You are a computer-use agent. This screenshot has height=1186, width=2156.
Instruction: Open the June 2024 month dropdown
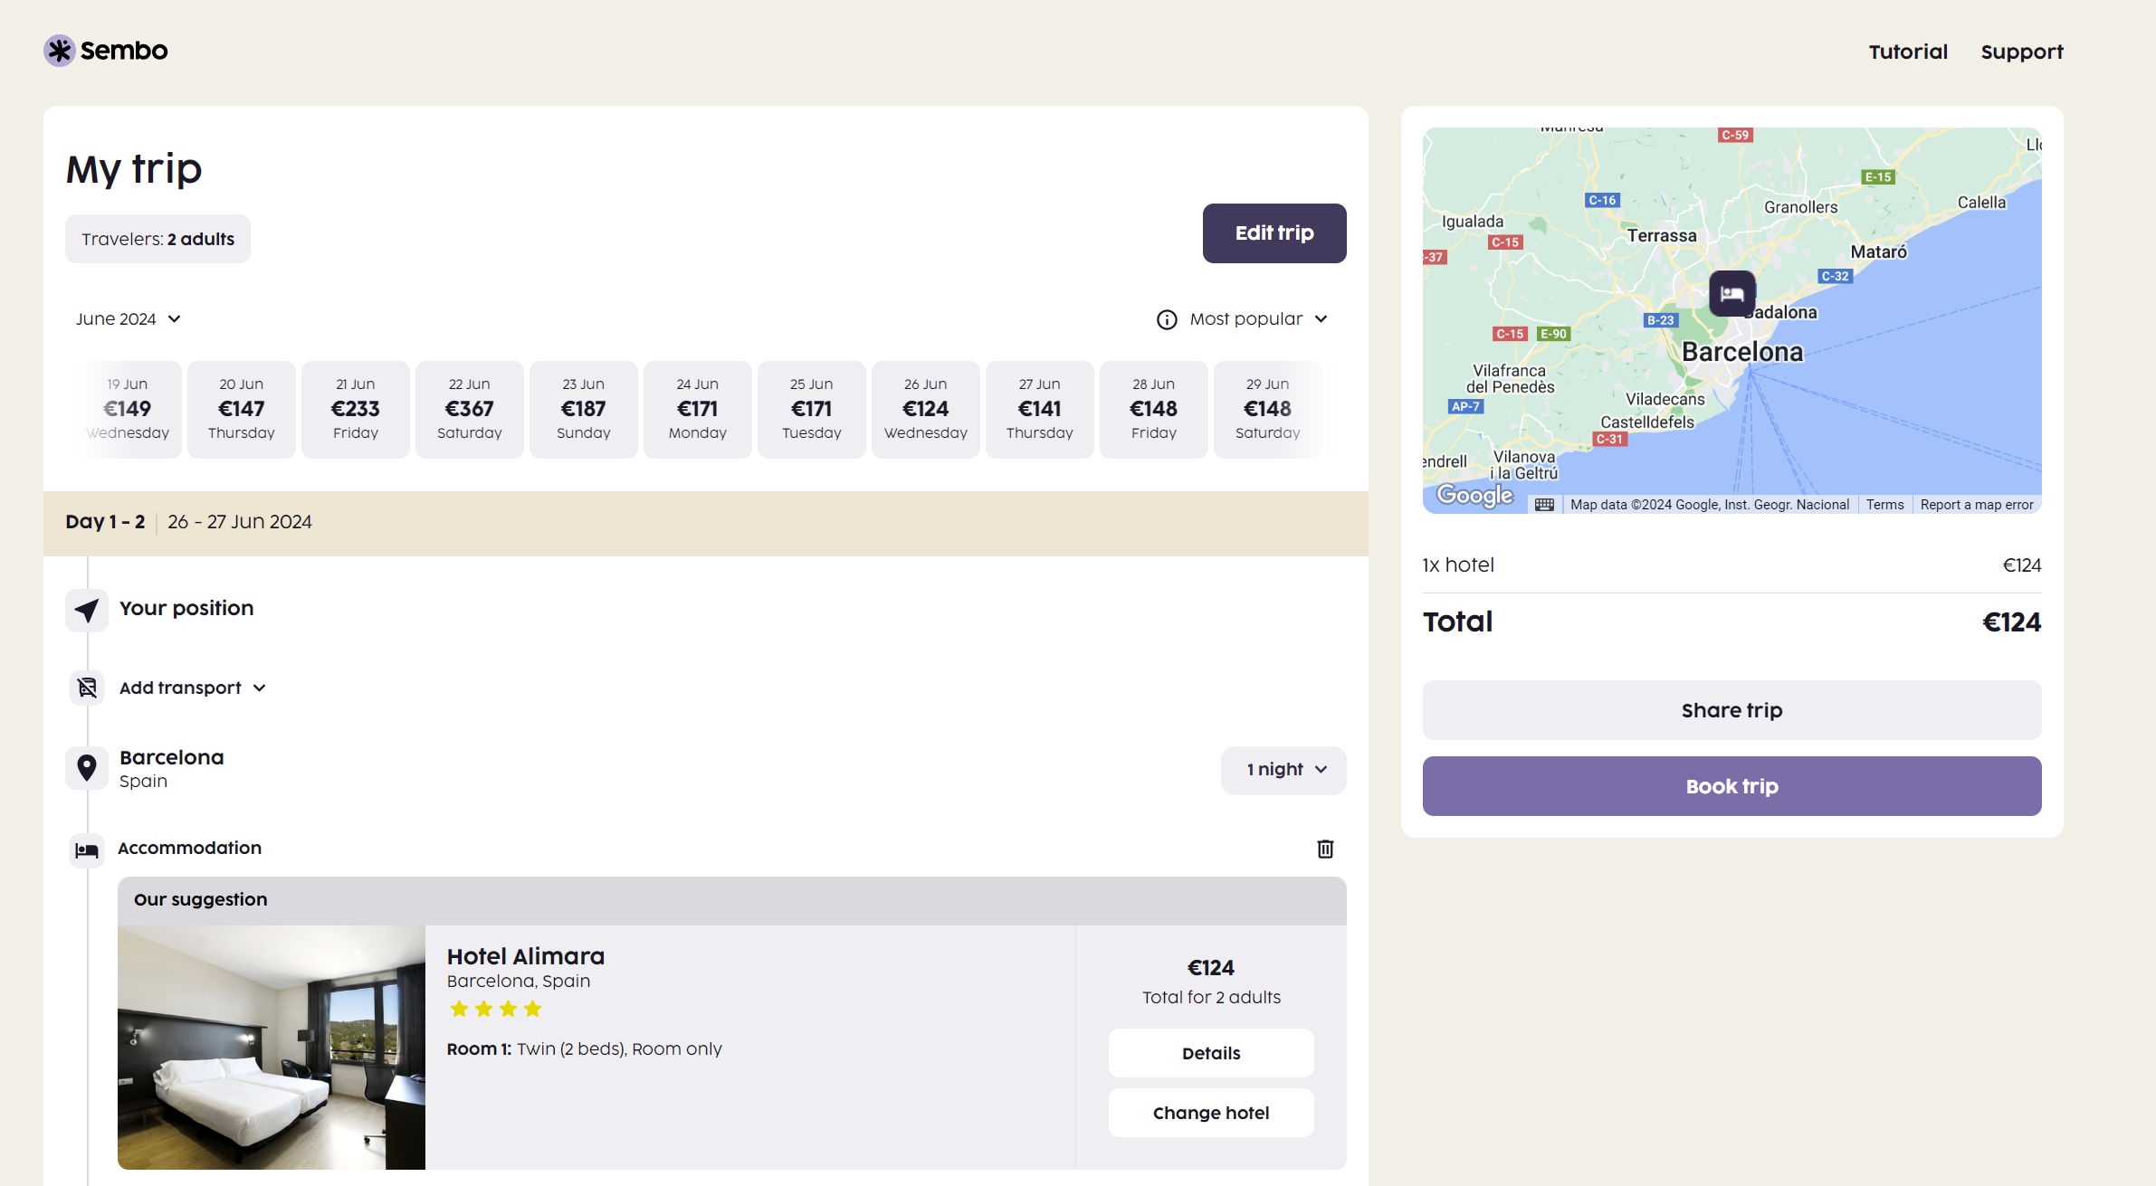point(129,319)
